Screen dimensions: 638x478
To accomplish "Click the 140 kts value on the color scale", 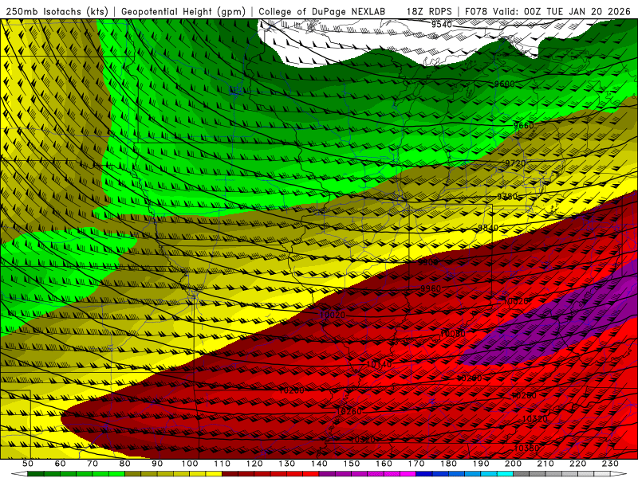I will [x=319, y=464].
